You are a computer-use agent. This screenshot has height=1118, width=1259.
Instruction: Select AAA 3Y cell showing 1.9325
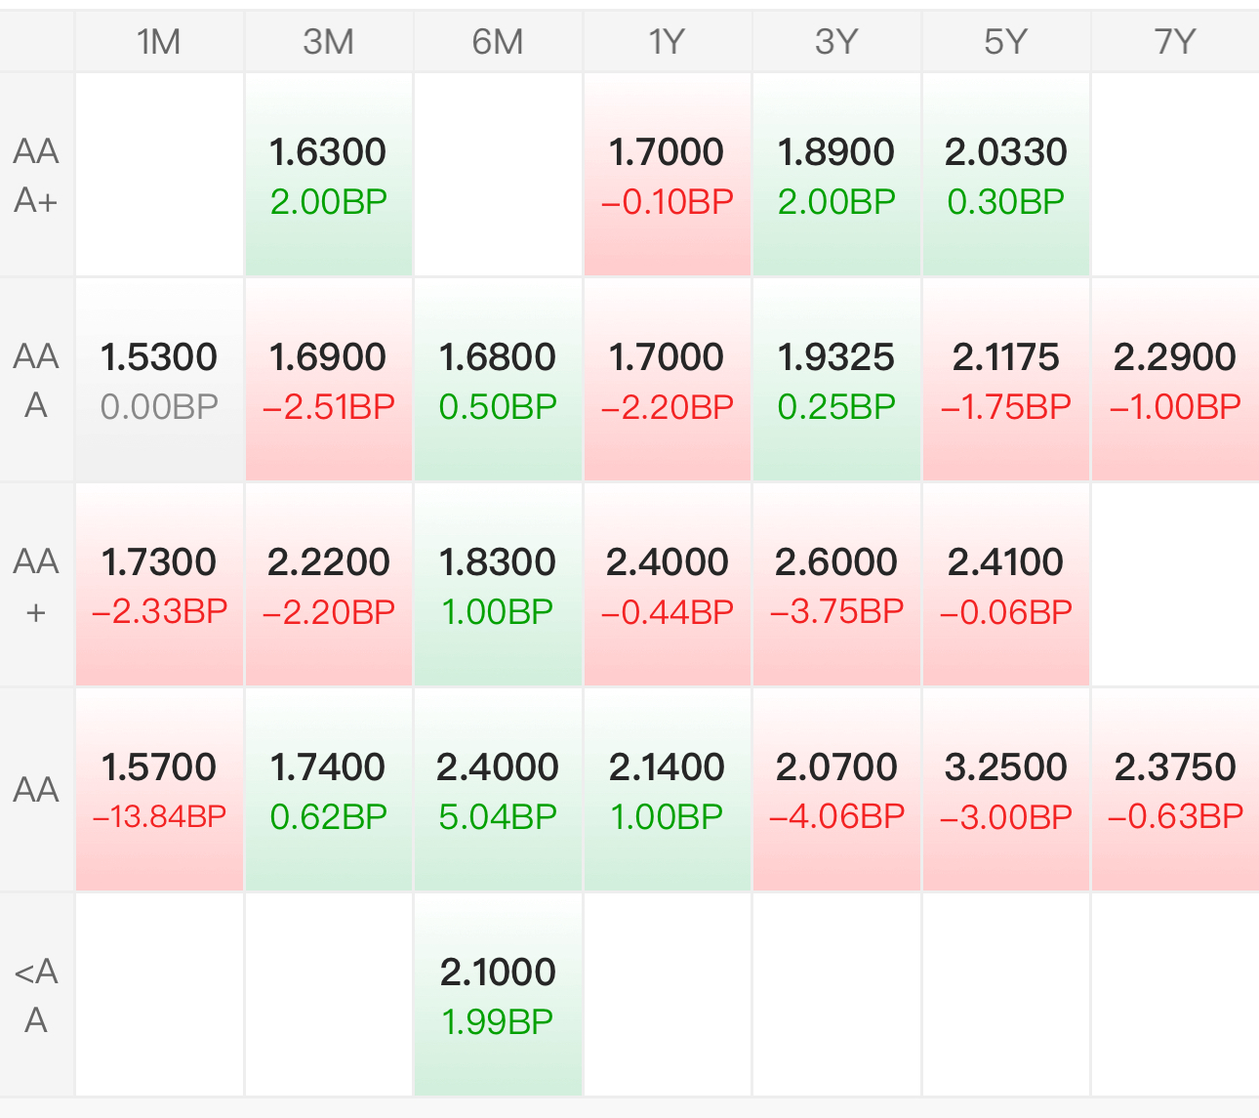click(x=836, y=381)
